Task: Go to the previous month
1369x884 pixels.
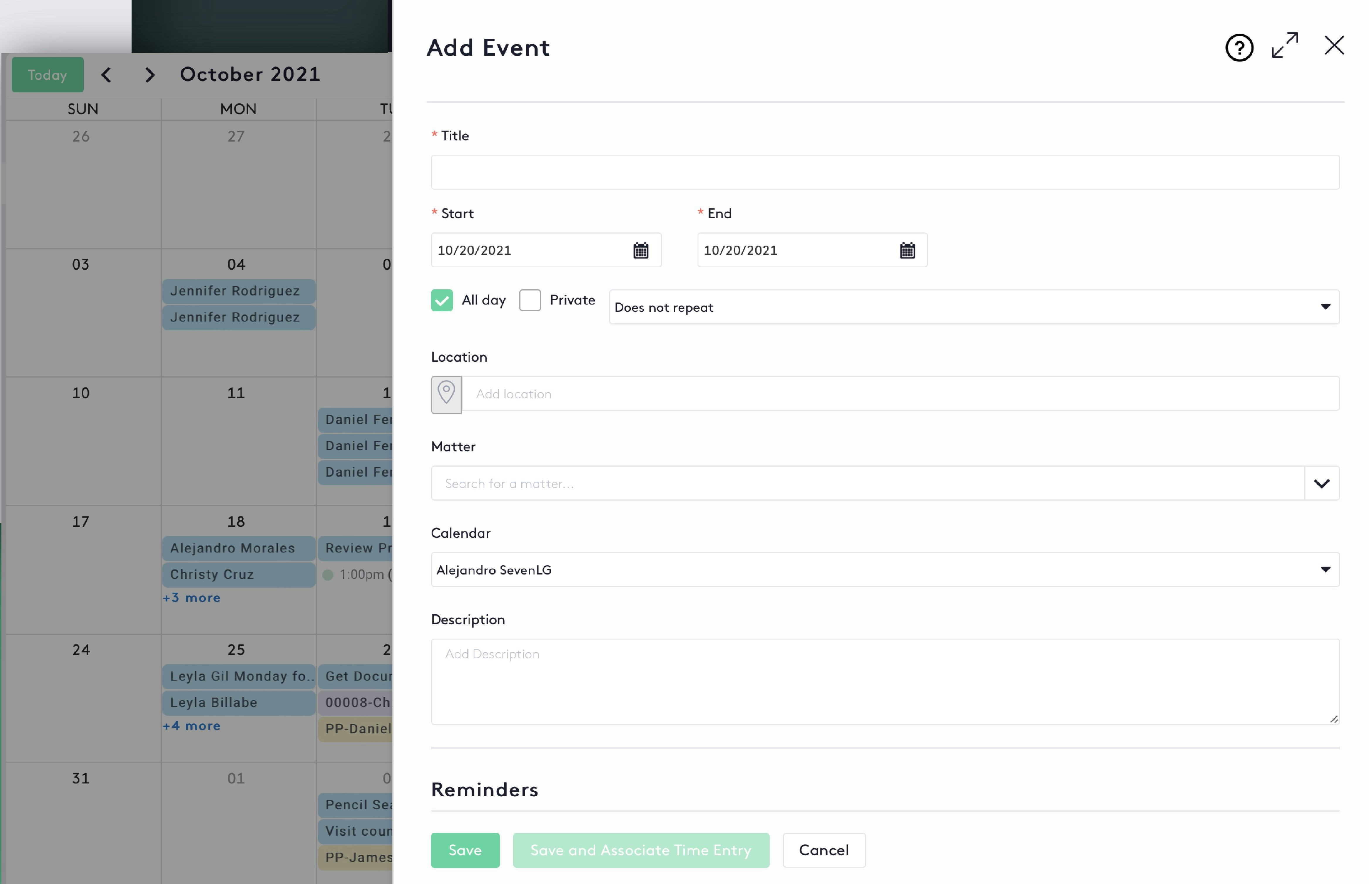Action: tap(106, 74)
